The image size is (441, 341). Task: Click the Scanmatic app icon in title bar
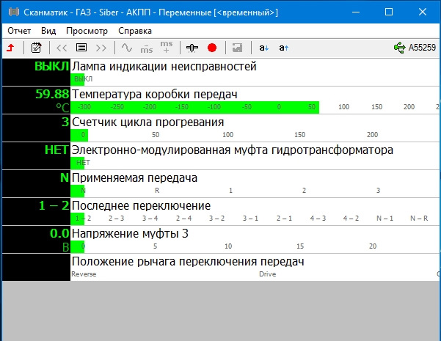pos(13,12)
